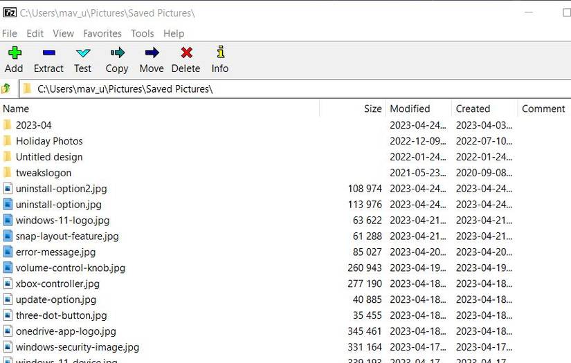Select the tweakslogon folder icon

tap(8, 172)
